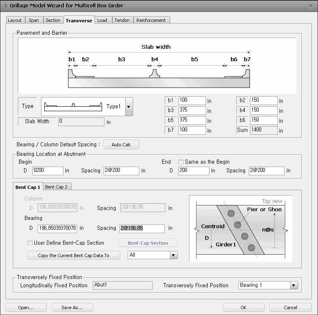The height and width of the screenshot is (315, 318).
Task: Confirm the wizard with OK
Action: point(243,308)
